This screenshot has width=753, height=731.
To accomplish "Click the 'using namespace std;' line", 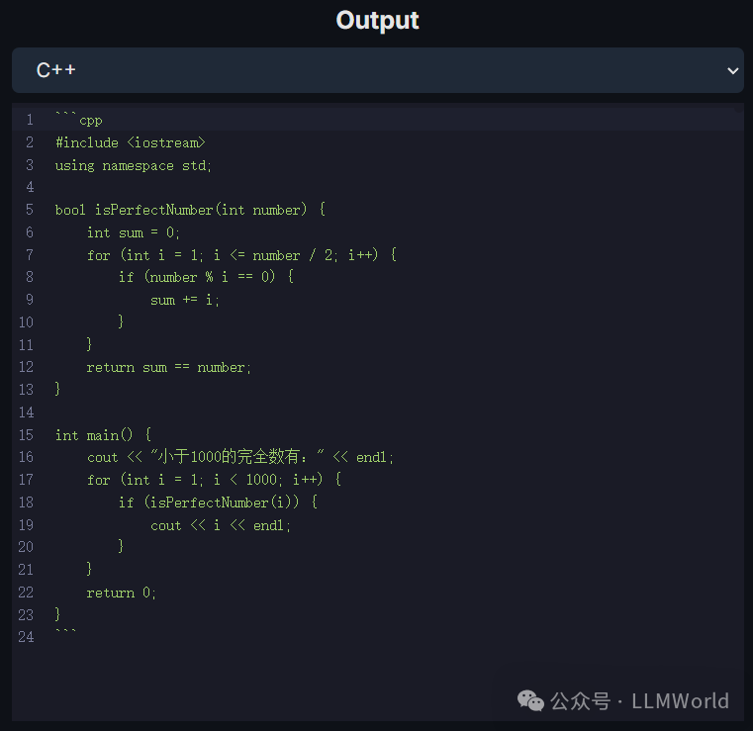I will [x=133, y=165].
